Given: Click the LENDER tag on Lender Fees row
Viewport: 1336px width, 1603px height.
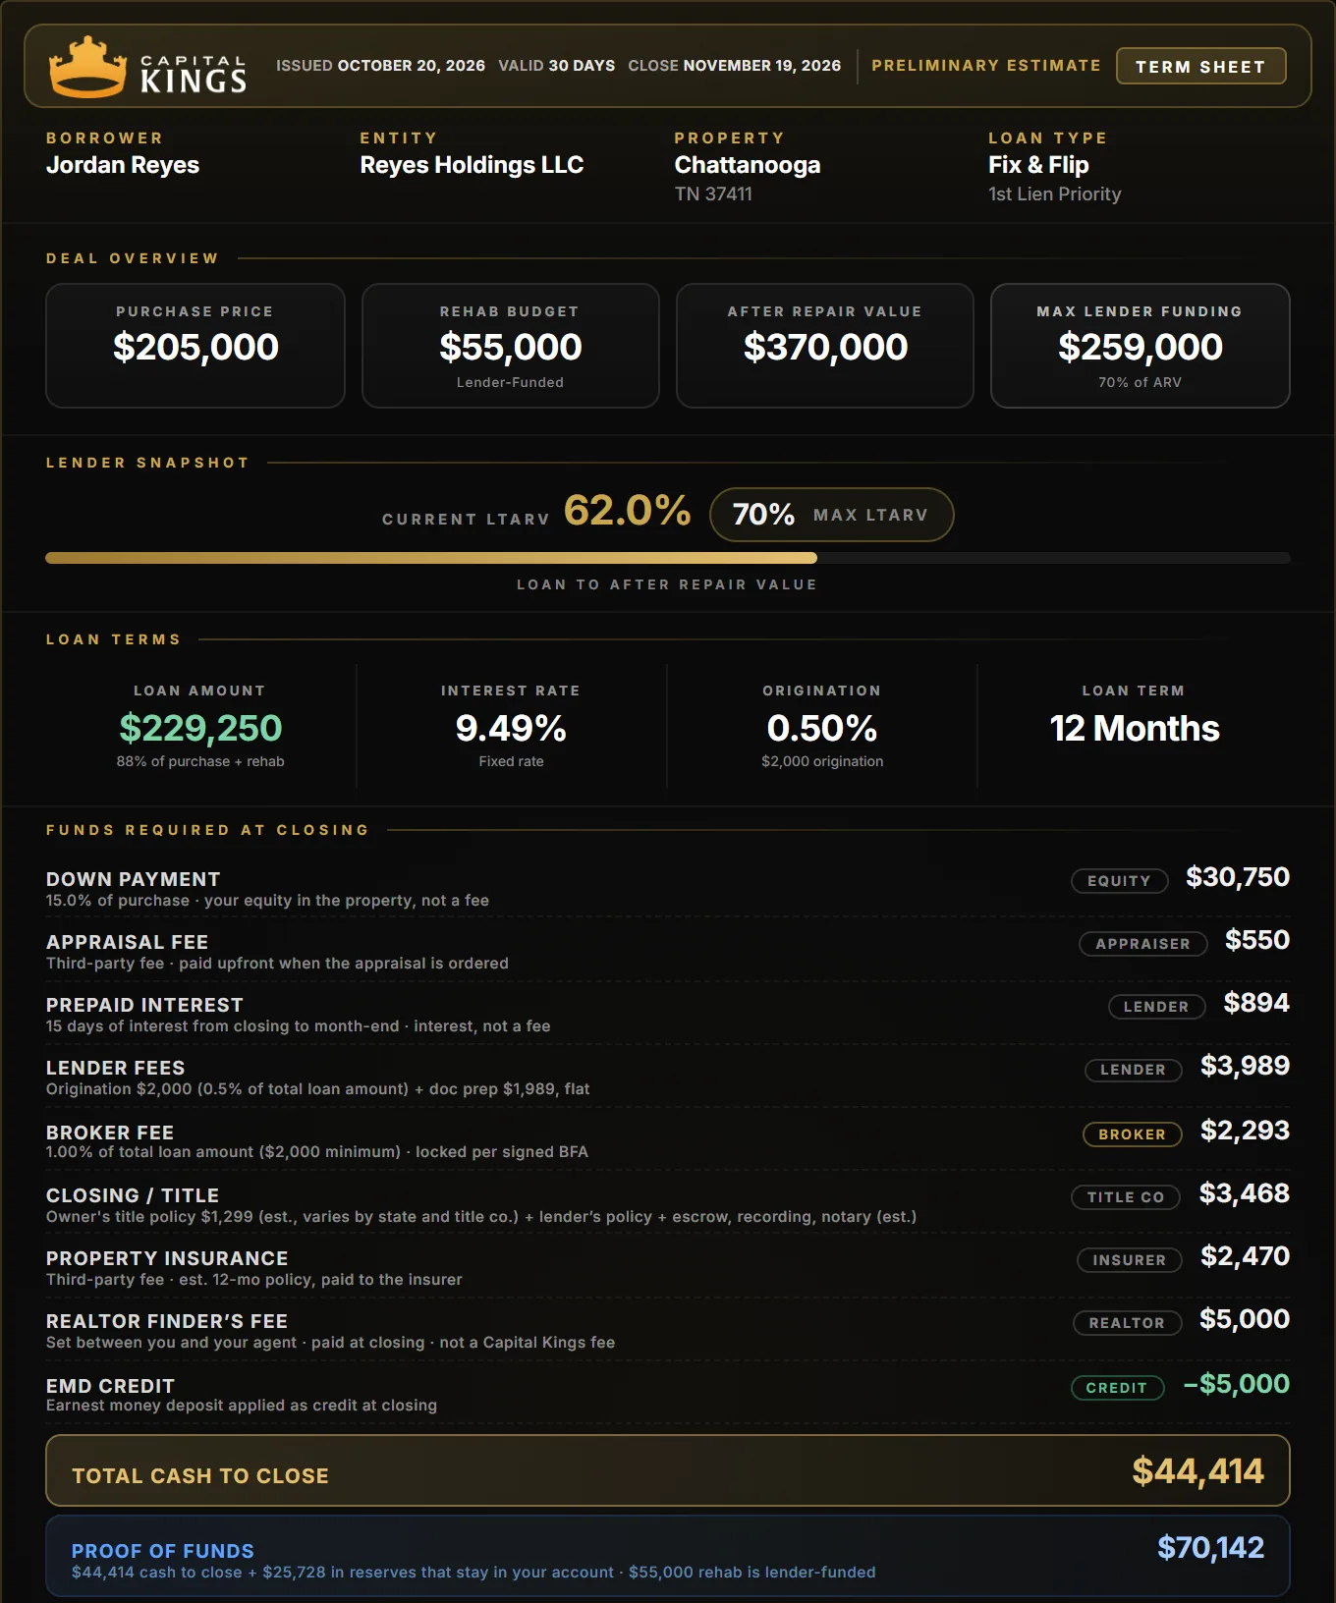Looking at the screenshot, I should [1133, 1069].
